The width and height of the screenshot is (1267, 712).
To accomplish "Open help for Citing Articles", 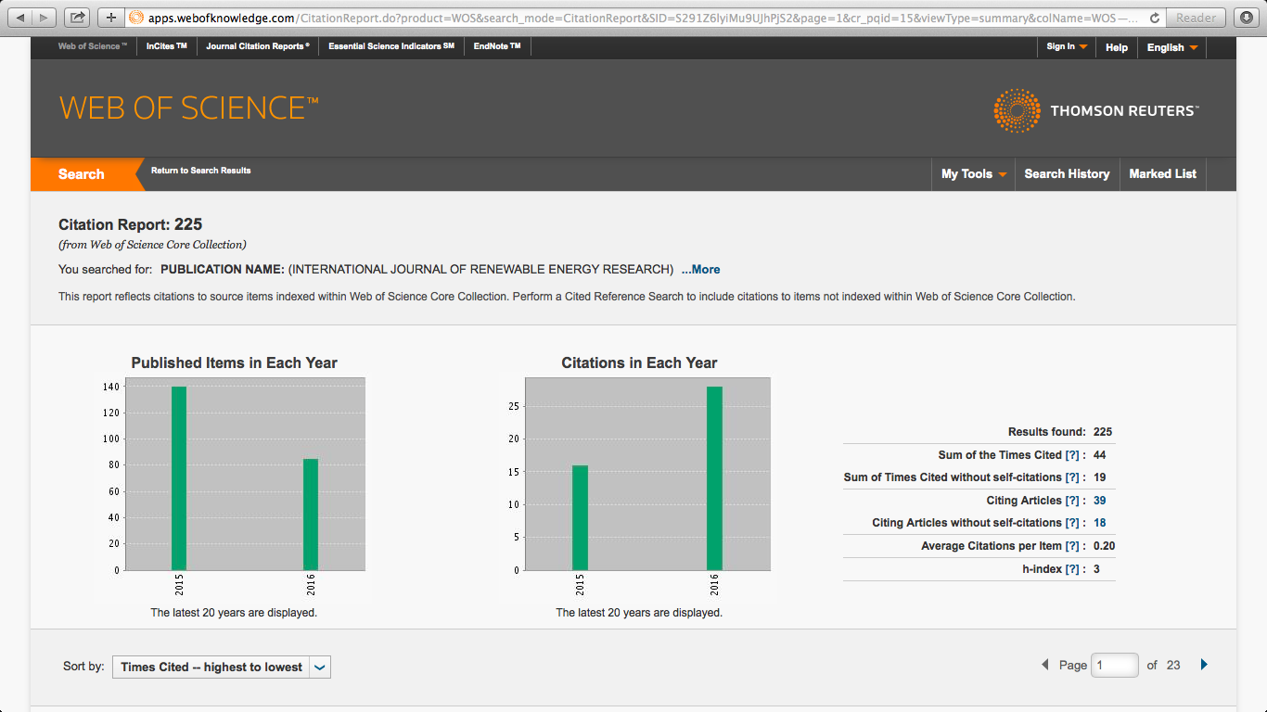I will pos(1072,501).
